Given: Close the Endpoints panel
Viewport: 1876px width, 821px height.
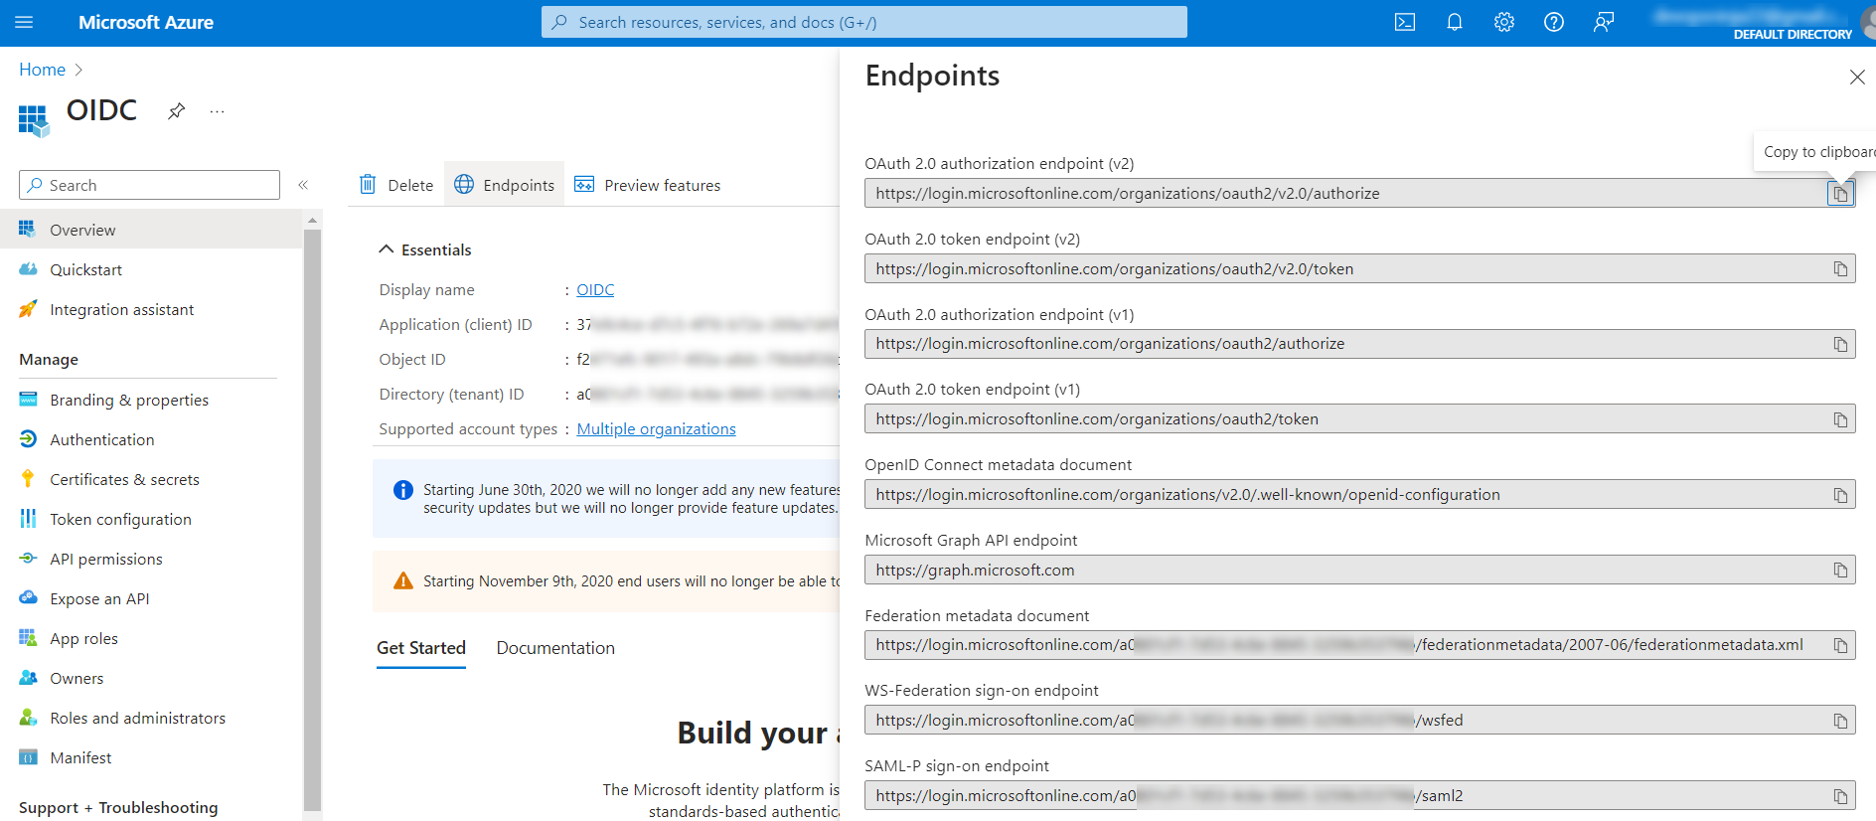Looking at the screenshot, I should 1856,77.
